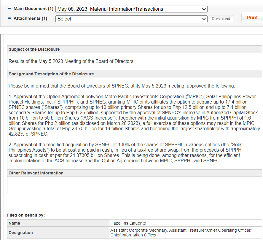
Task: Click paragraph 2 about the modified acquisition
Action: click(x=126, y=152)
